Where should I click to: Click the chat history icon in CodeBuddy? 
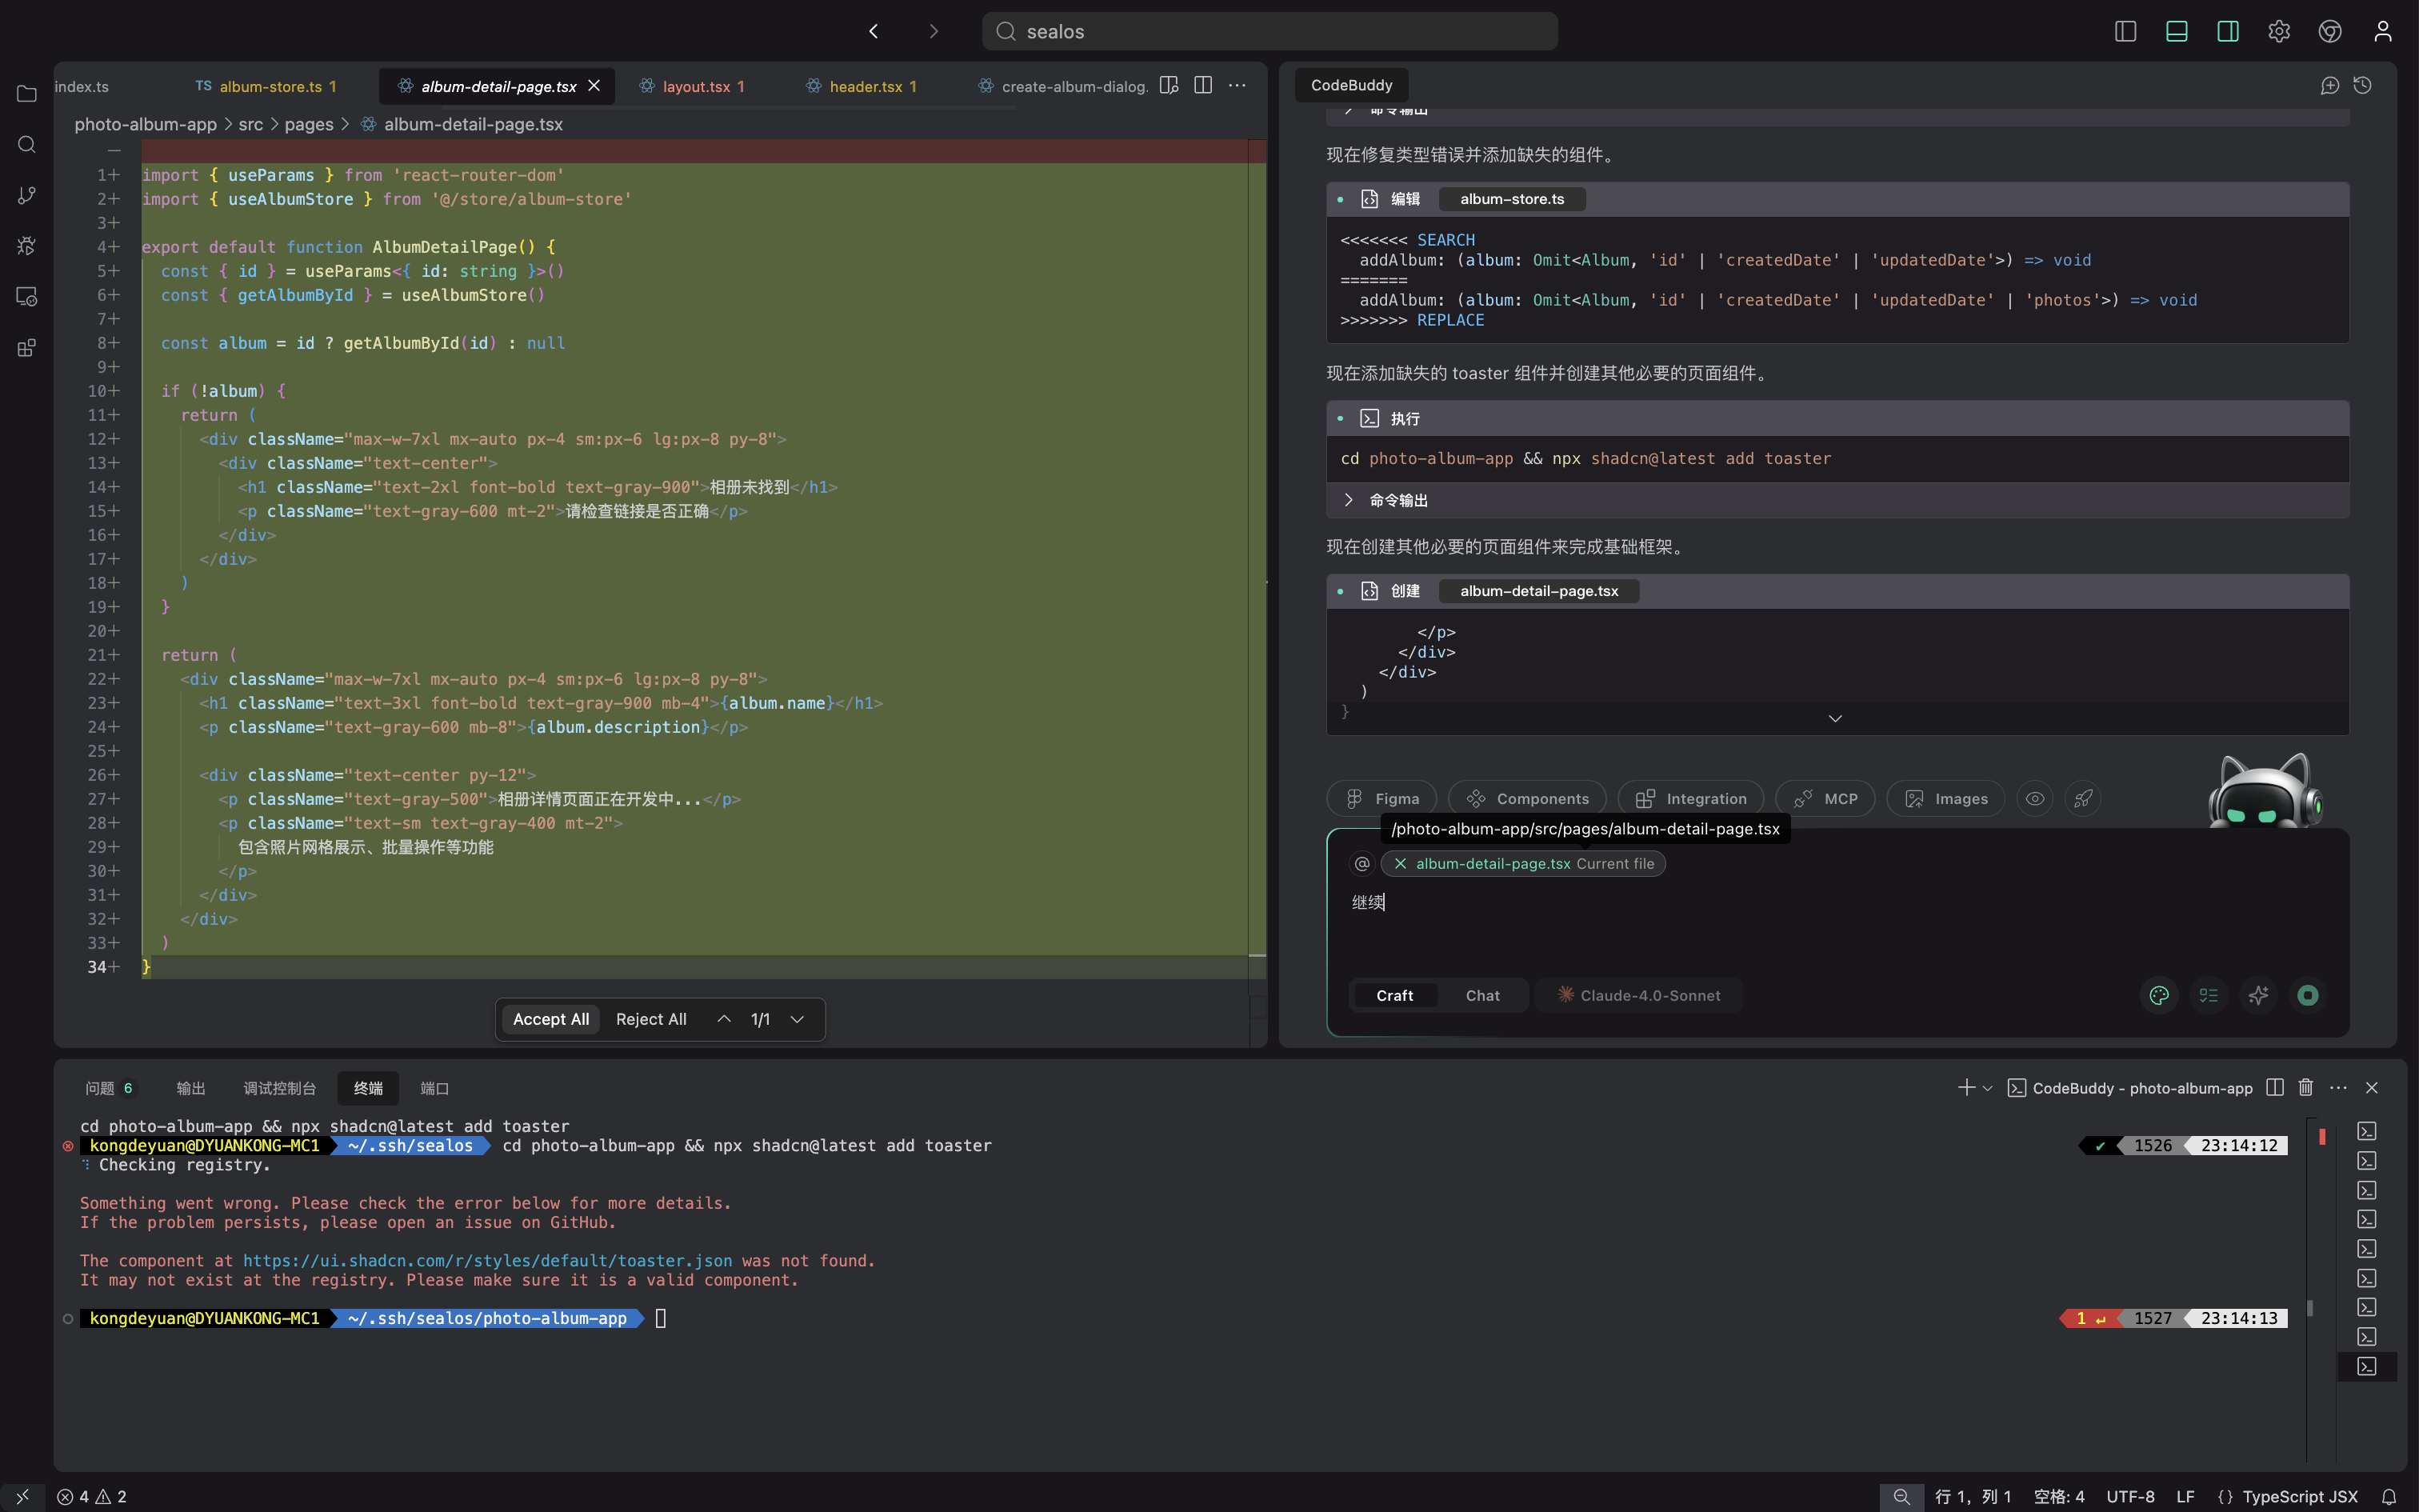point(2362,86)
